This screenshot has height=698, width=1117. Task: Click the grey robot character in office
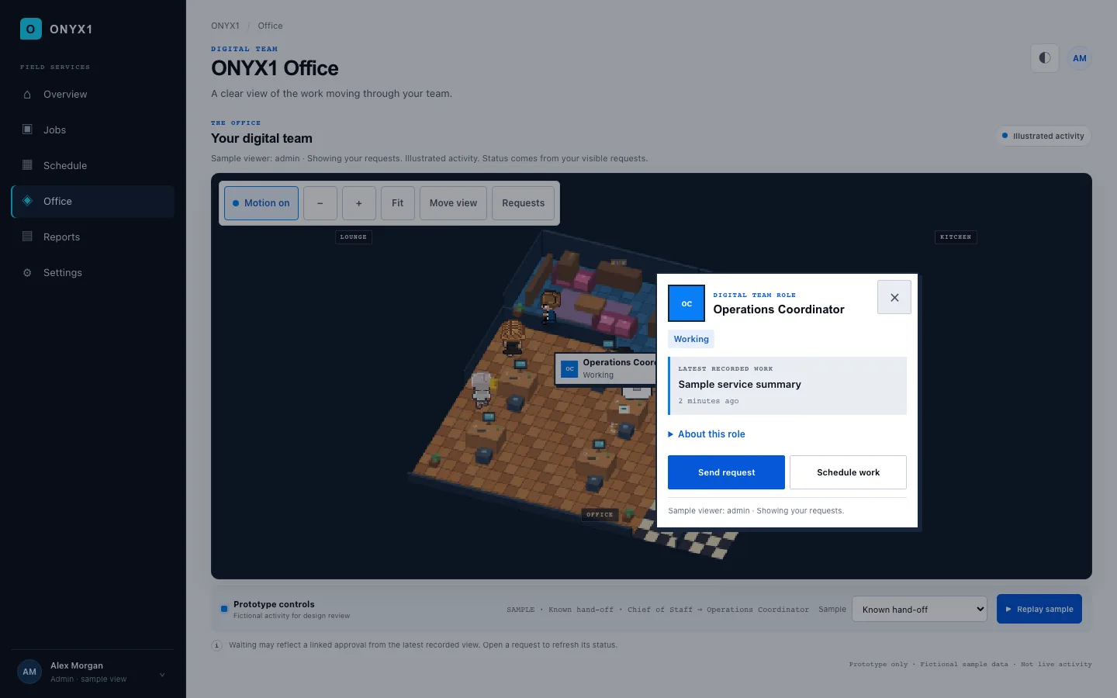(x=482, y=389)
